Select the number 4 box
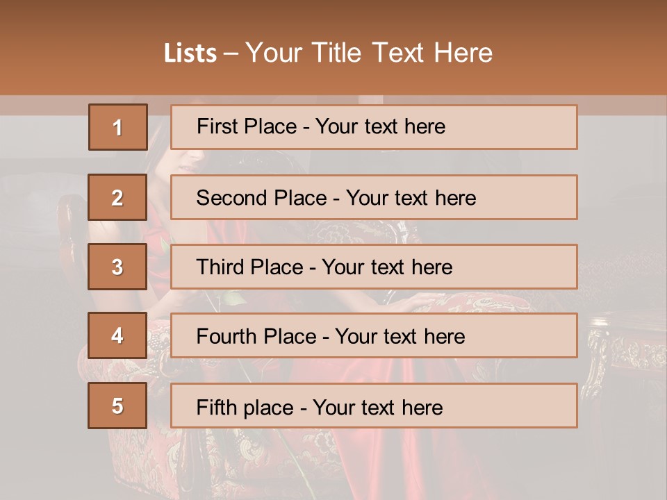Image resolution: width=667 pixels, height=500 pixels. [117, 336]
